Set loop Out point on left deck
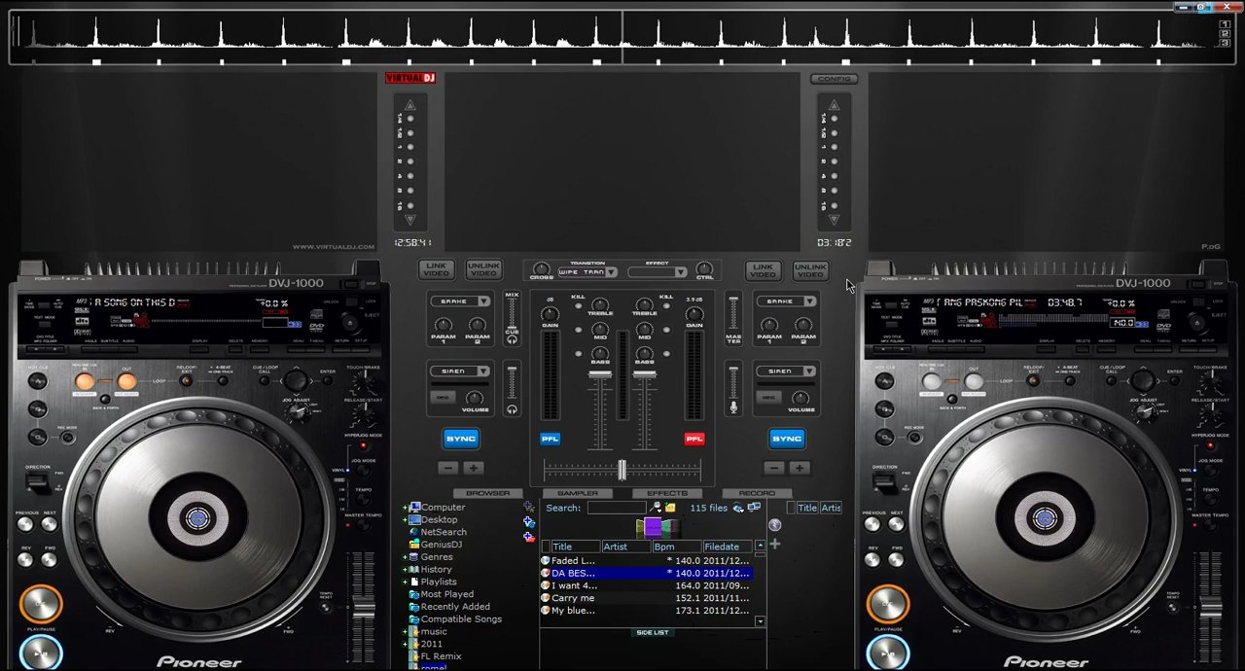 coord(126,382)
